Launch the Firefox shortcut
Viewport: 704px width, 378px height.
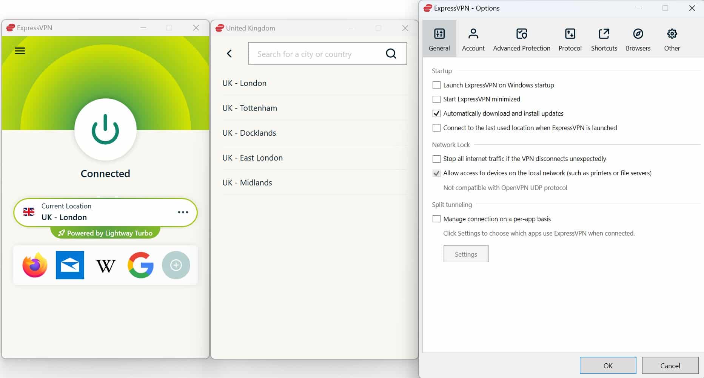coord(35,265)
